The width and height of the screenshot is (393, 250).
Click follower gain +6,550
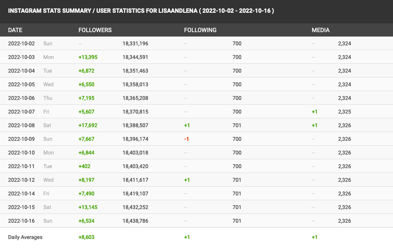(86, 84)
